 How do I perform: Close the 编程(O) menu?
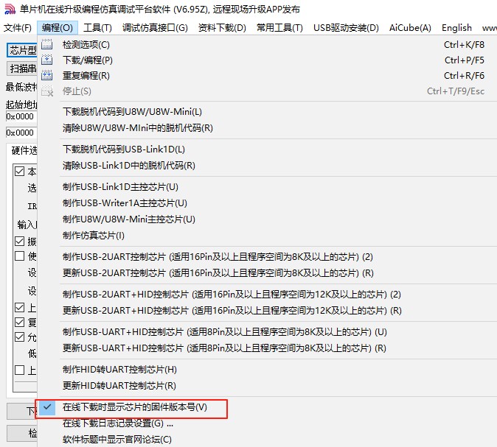57,28
